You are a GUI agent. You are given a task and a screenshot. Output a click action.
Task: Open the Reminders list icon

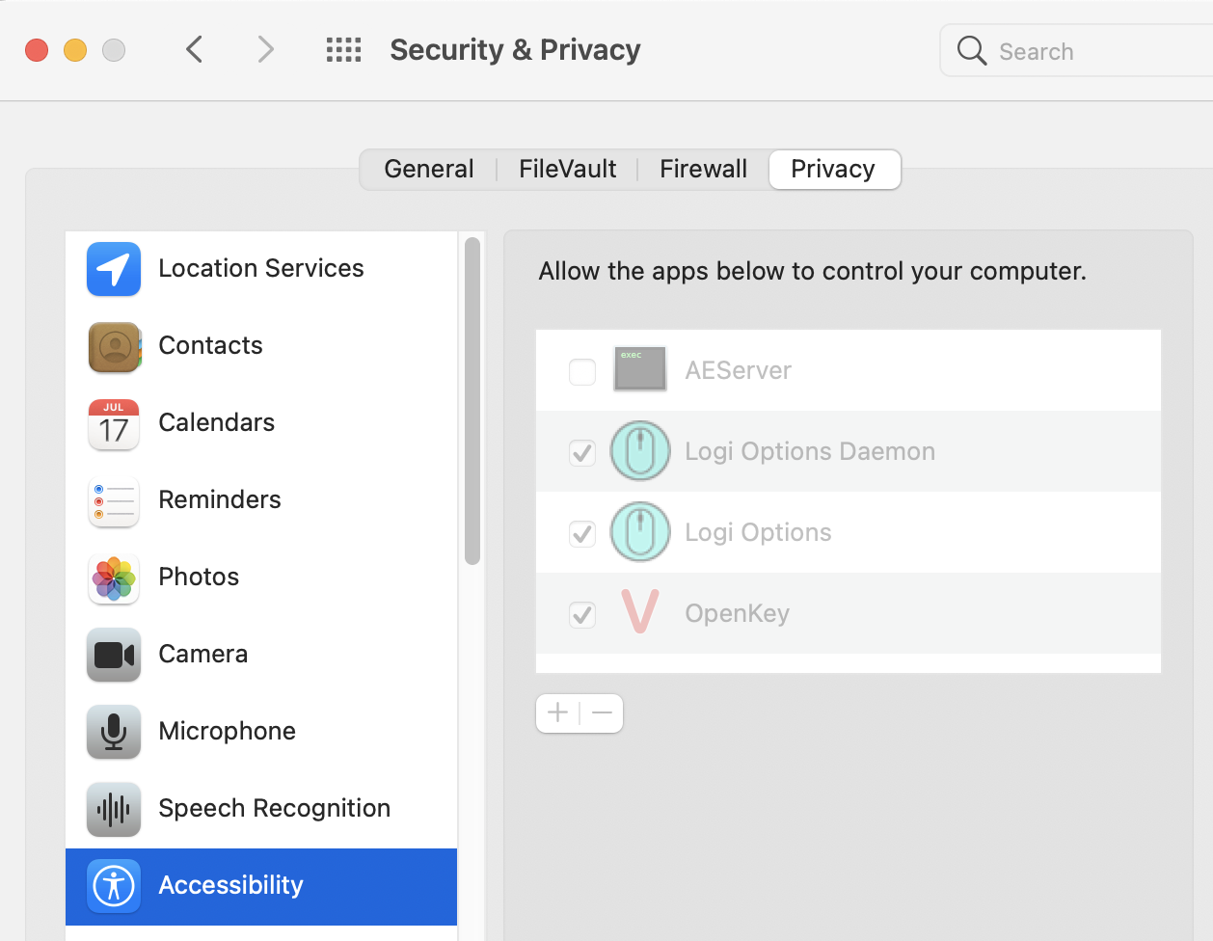coord(114,500)
